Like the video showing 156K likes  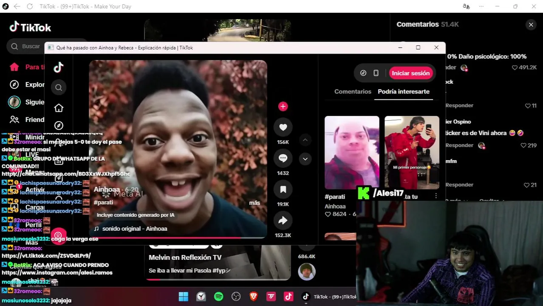(283, 127)
